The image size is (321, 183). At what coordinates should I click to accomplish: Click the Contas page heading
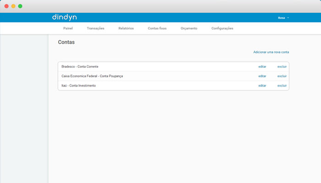pyautogui.click(x=66, y=42)
